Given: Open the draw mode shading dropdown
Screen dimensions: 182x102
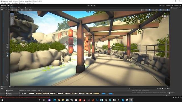Looking at the screenshot, I should [142, 10].
